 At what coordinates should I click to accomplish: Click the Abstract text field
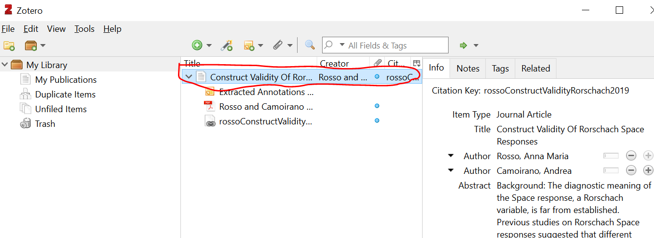click(574, 210)
